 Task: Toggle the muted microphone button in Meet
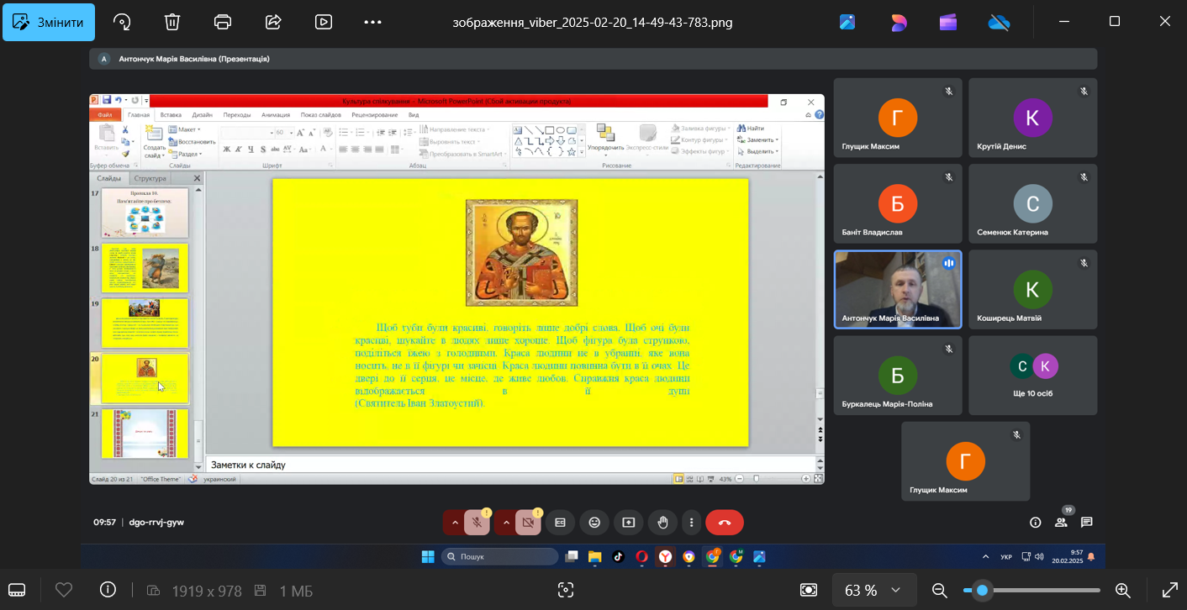[x=477, y=523]
